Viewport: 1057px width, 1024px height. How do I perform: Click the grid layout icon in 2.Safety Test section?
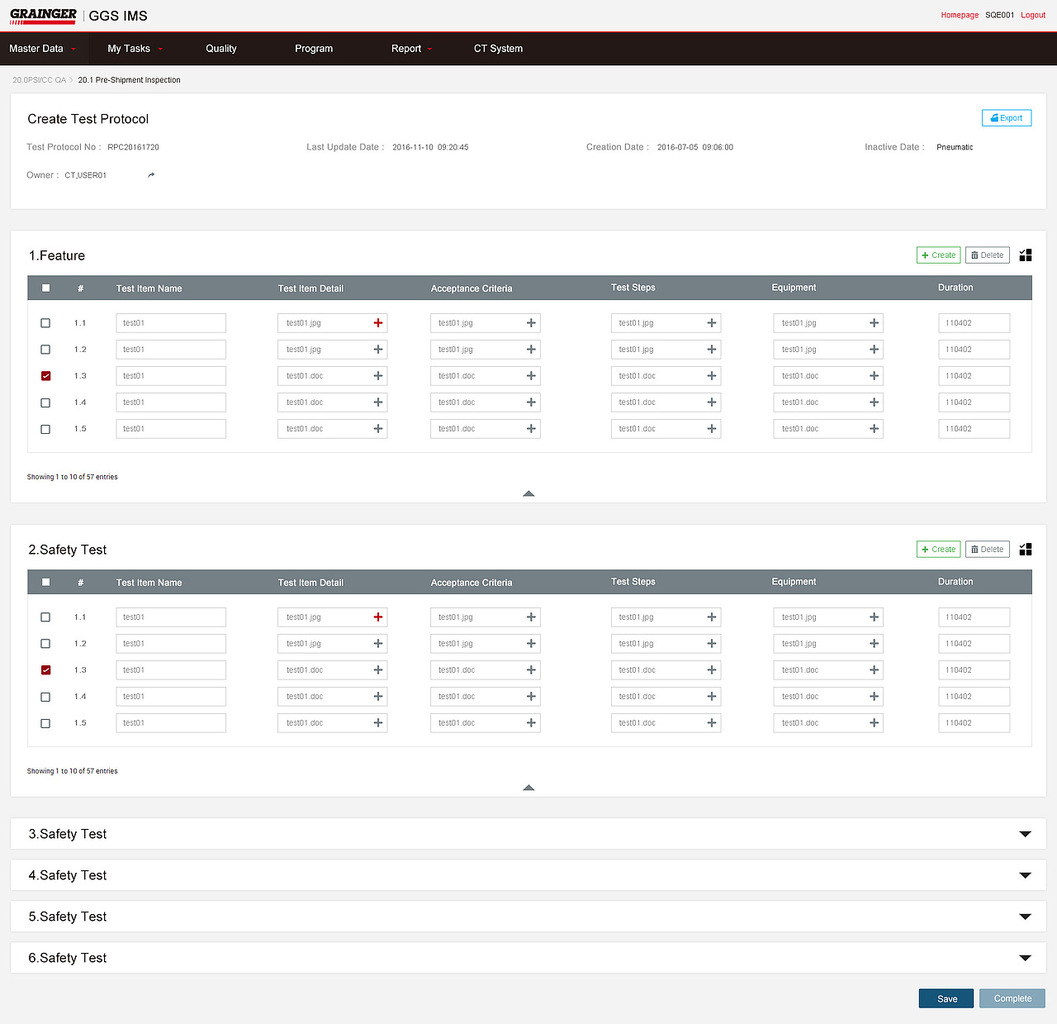pos(1026,550)
